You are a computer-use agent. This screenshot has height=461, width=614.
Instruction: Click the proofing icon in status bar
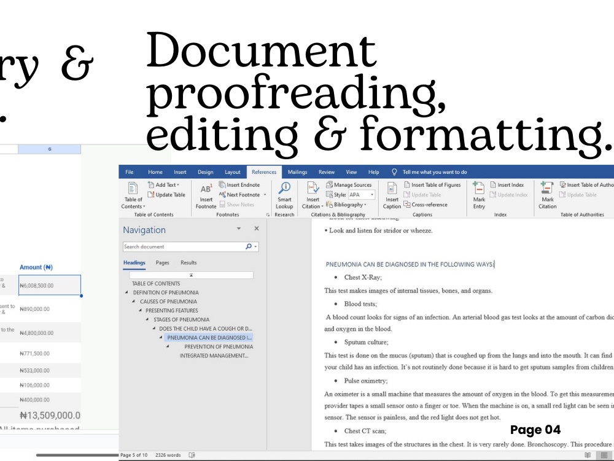192,455
